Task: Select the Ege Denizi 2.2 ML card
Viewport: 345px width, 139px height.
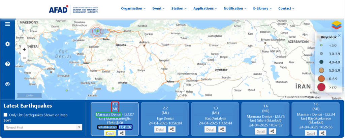Action: pos(165,119)
